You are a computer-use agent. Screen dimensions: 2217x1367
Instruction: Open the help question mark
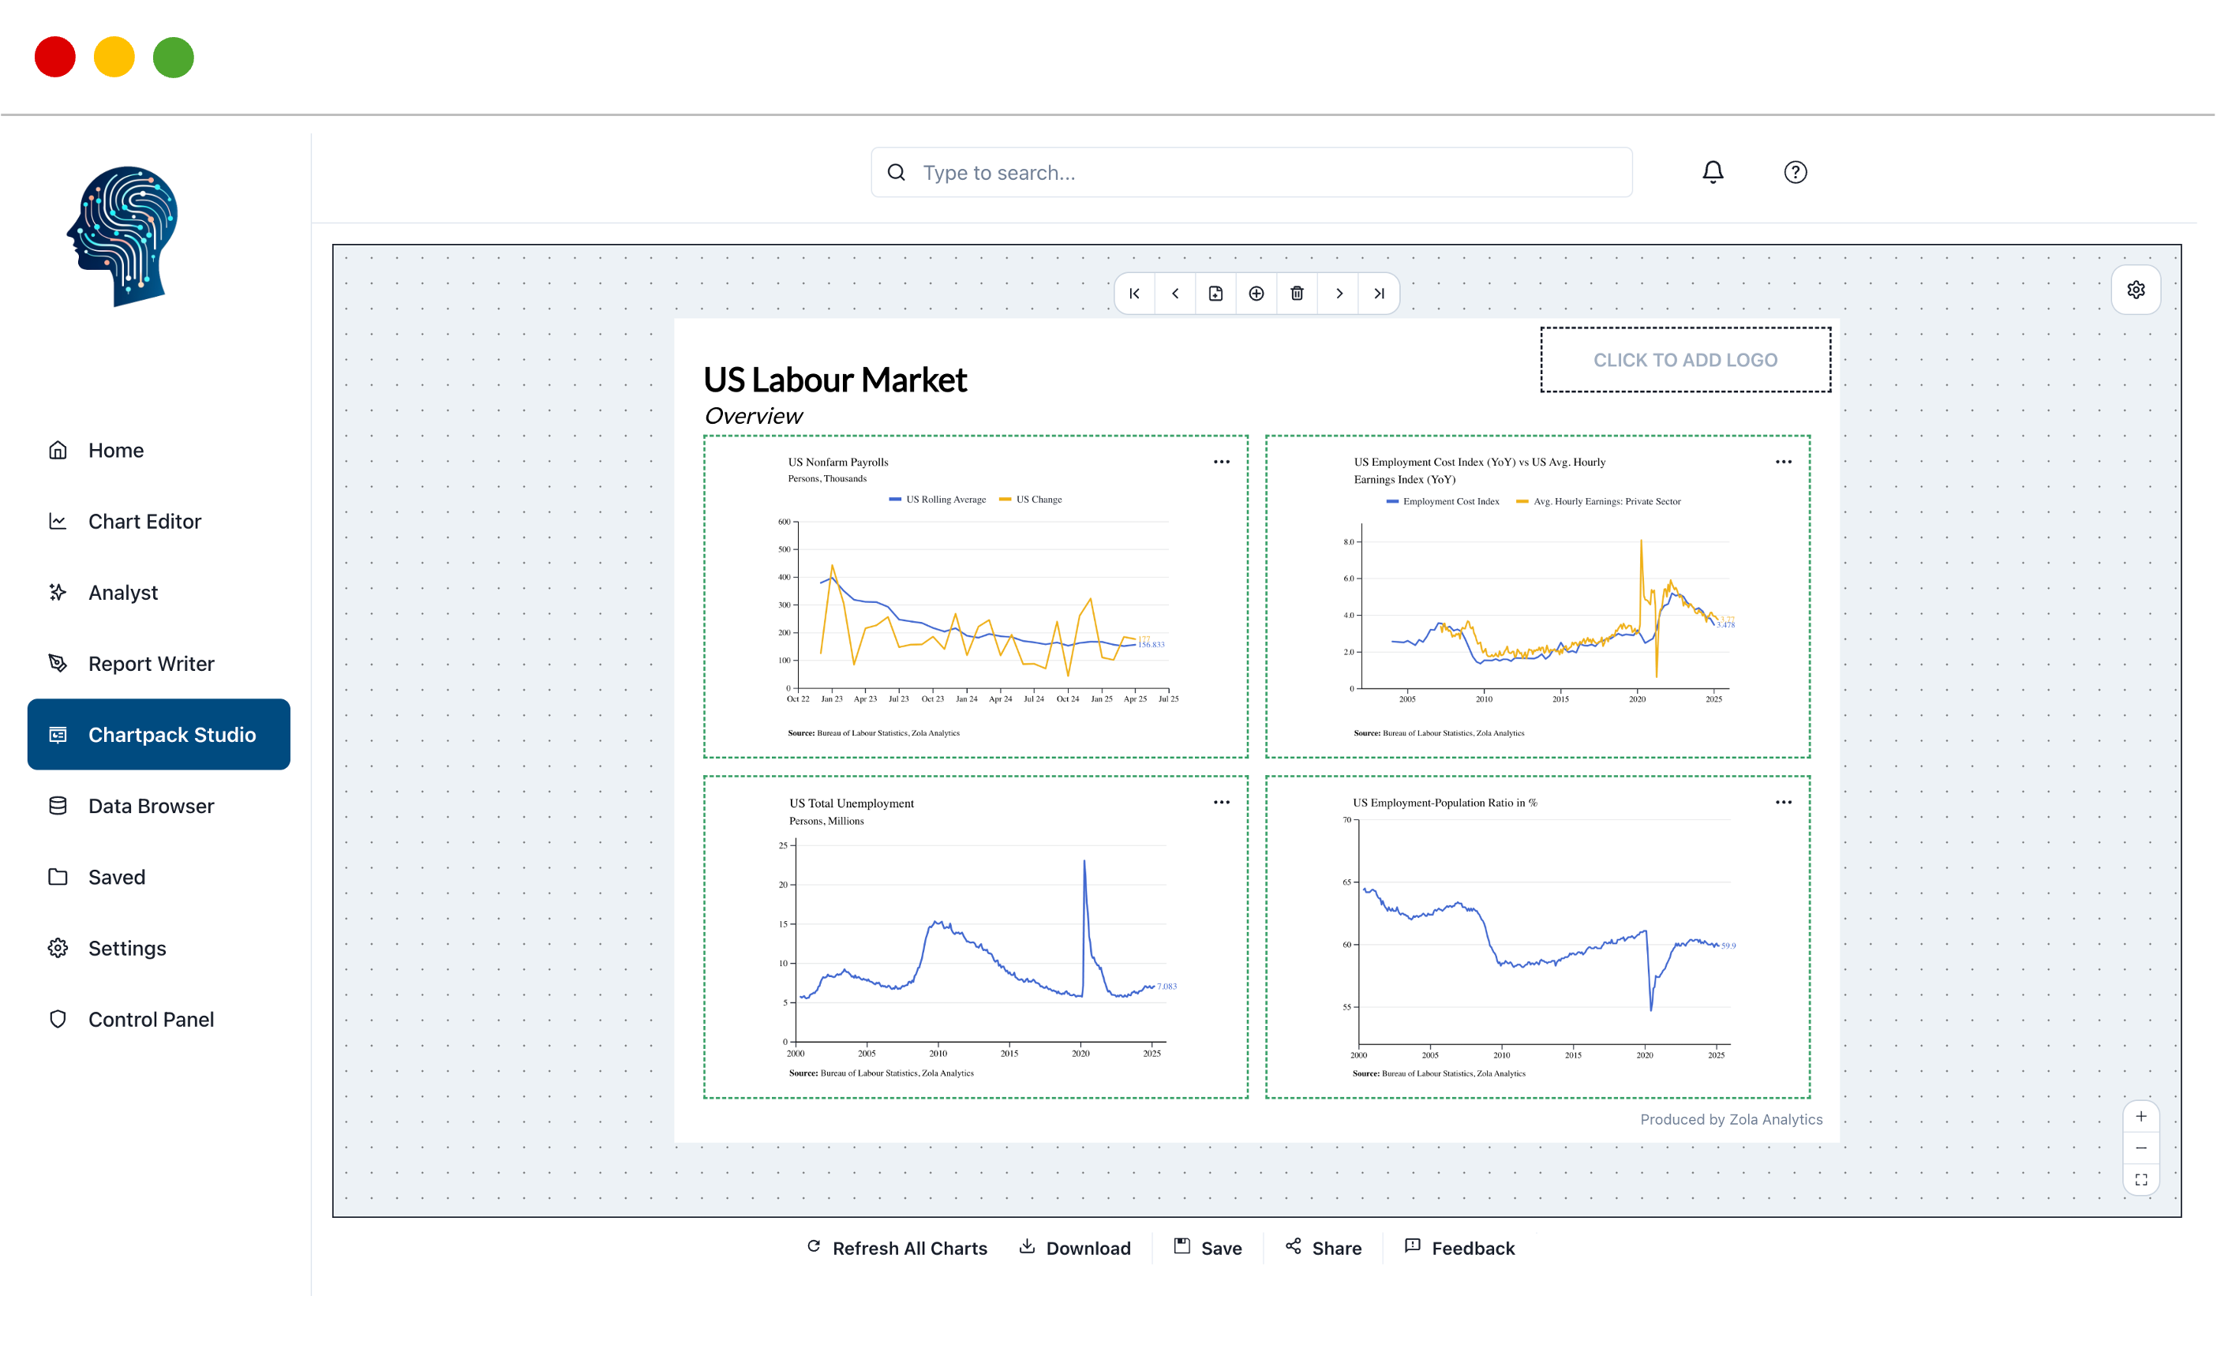[x=1795, y=172]
